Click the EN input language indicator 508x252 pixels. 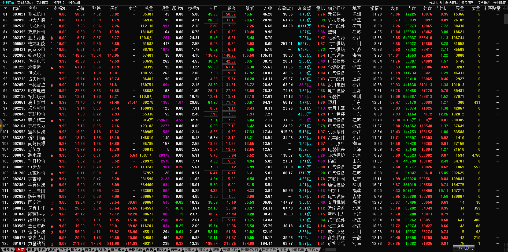click(461, 248)
